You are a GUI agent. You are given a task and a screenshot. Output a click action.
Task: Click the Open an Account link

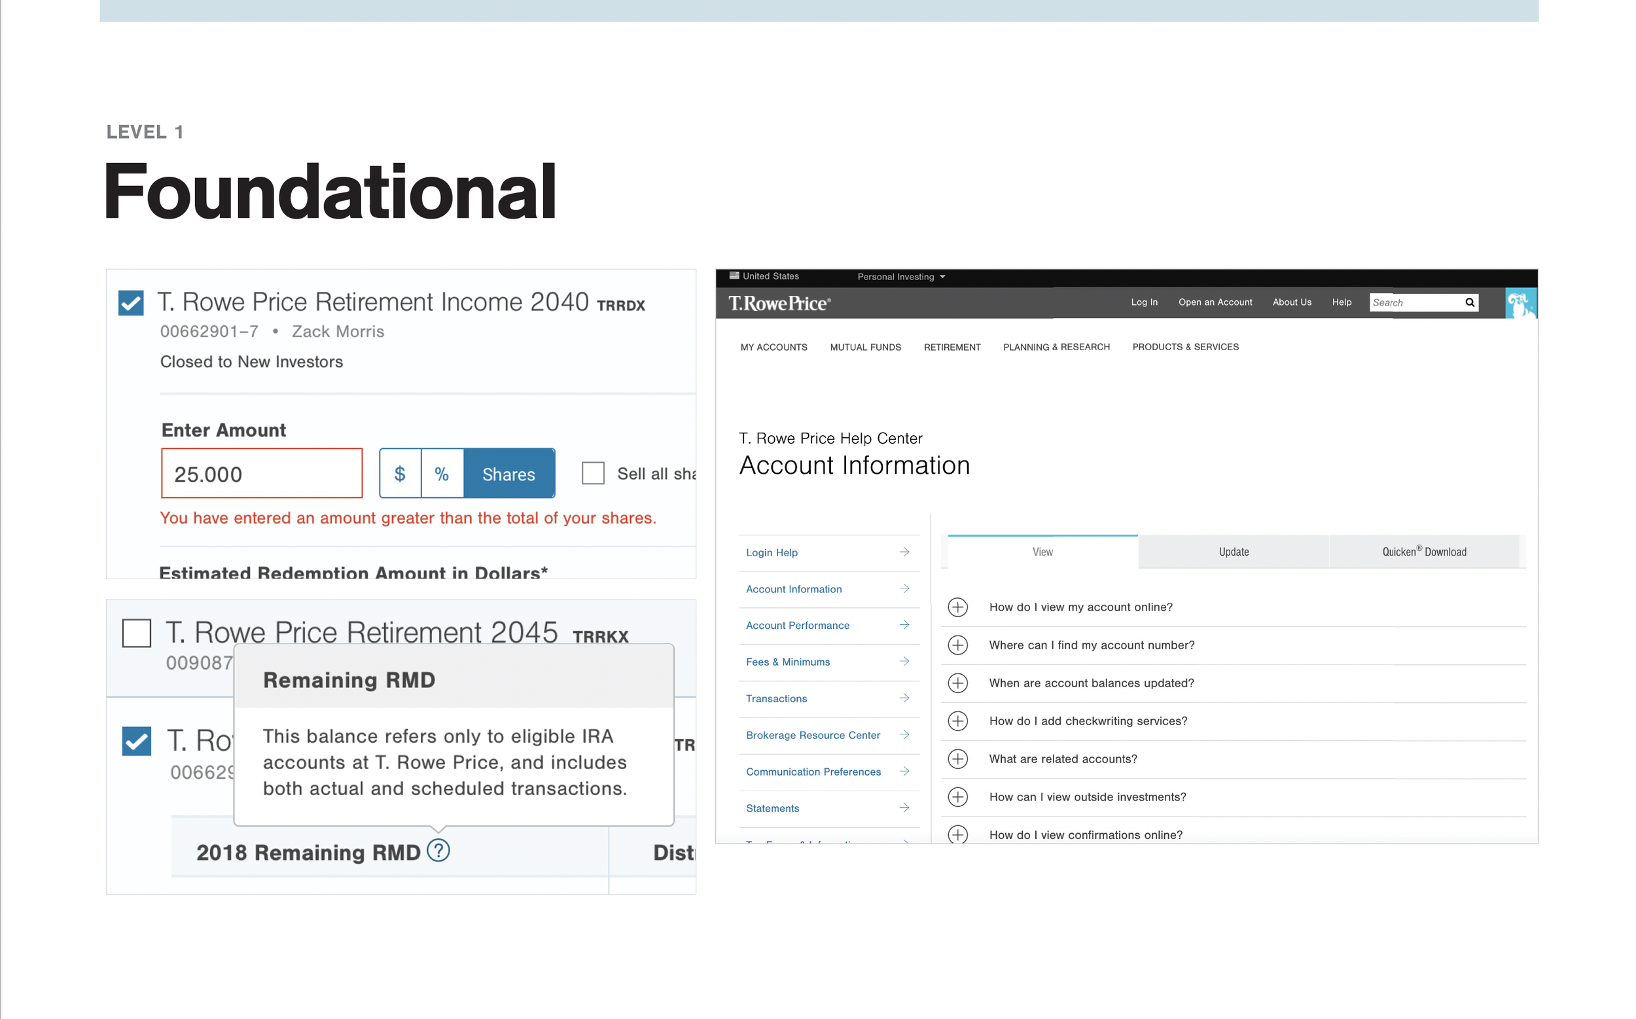coord(1215,302)
